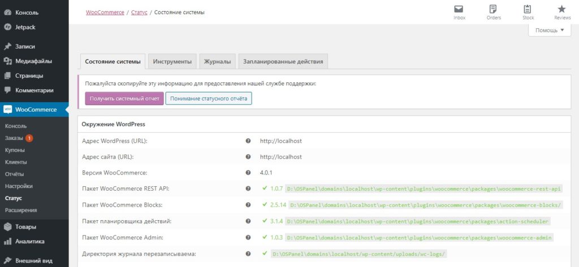
Task: Open the Внешний вид menu label
Action: [x=34, y=261]
